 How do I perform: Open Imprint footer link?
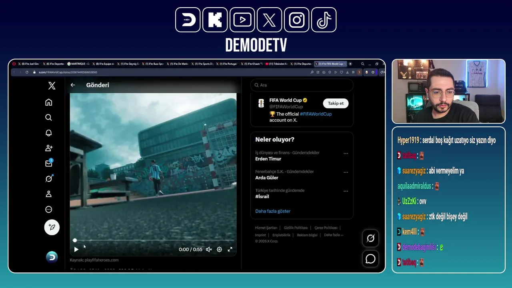click(260, 235)
